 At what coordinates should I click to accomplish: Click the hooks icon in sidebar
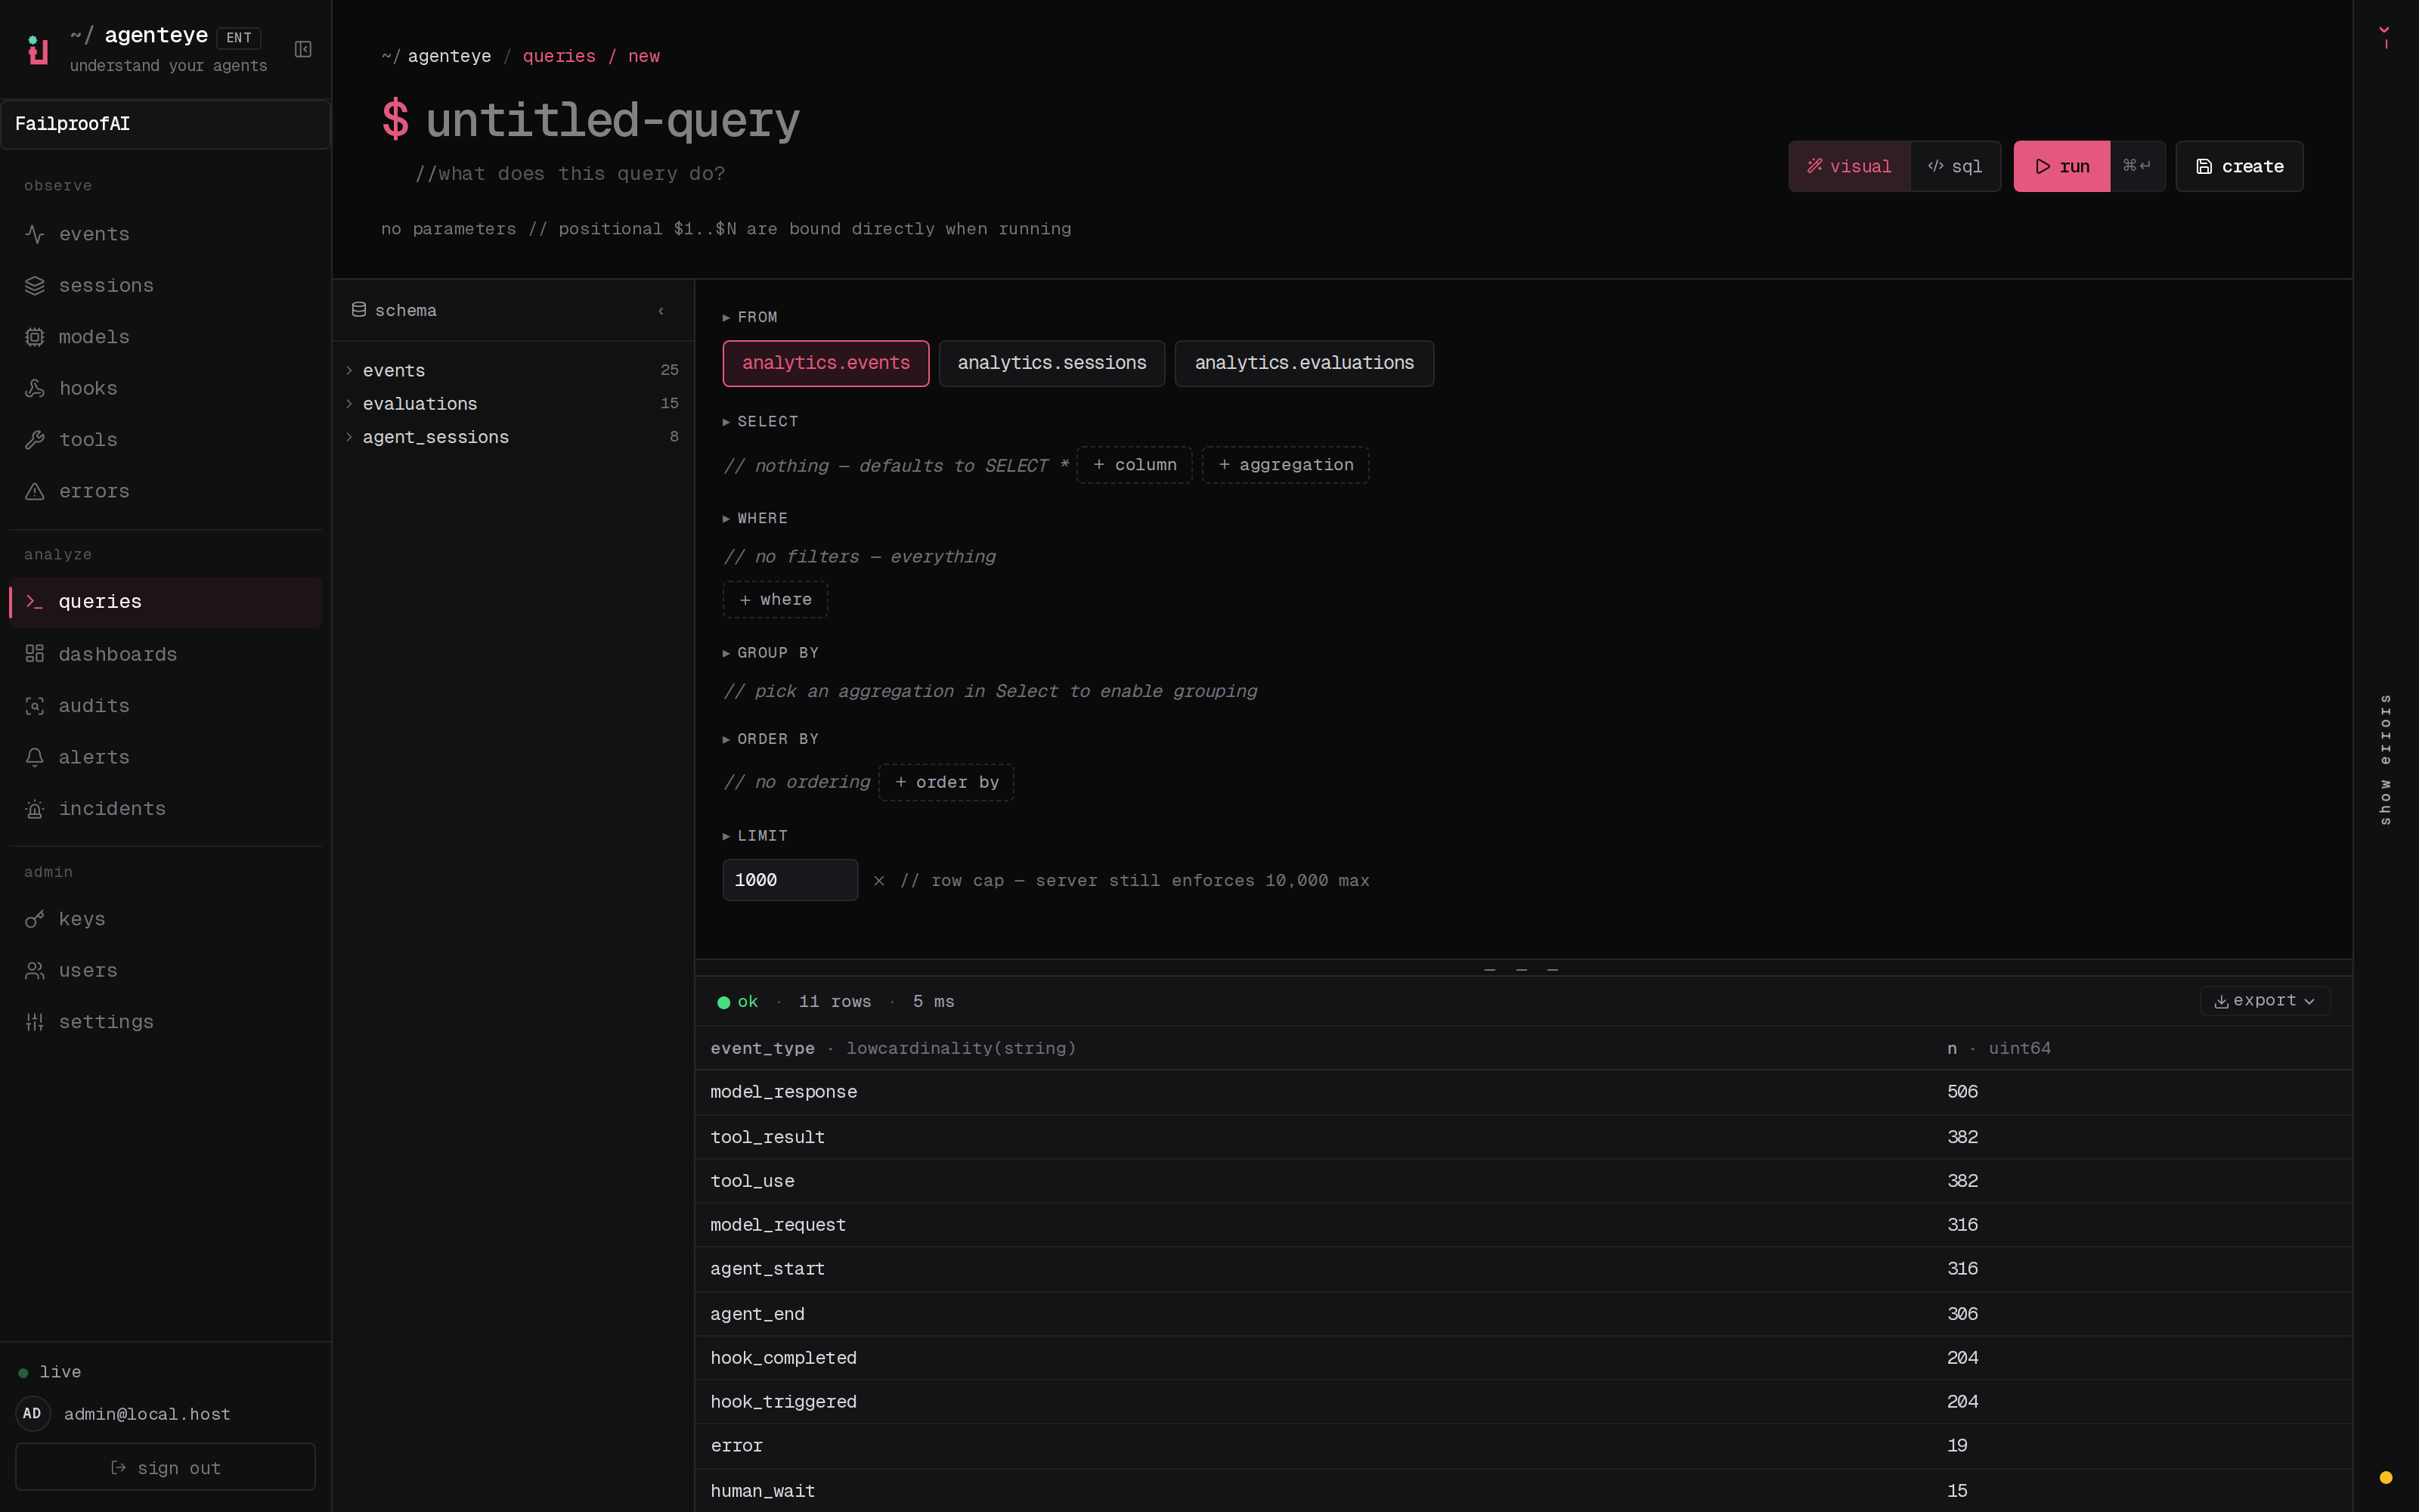coord(35,388)
